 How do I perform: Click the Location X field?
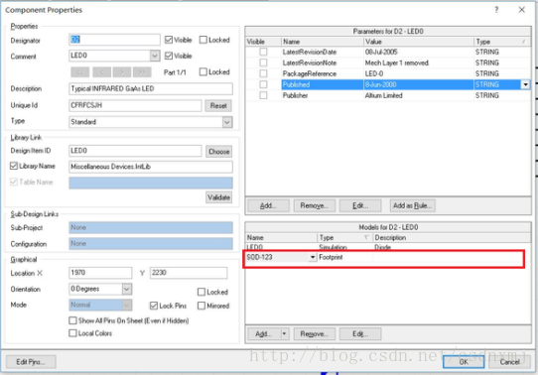coord(100,273)
